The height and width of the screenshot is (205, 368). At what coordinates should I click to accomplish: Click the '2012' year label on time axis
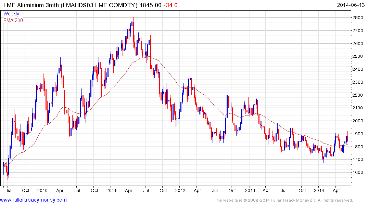tap(180, 190)
